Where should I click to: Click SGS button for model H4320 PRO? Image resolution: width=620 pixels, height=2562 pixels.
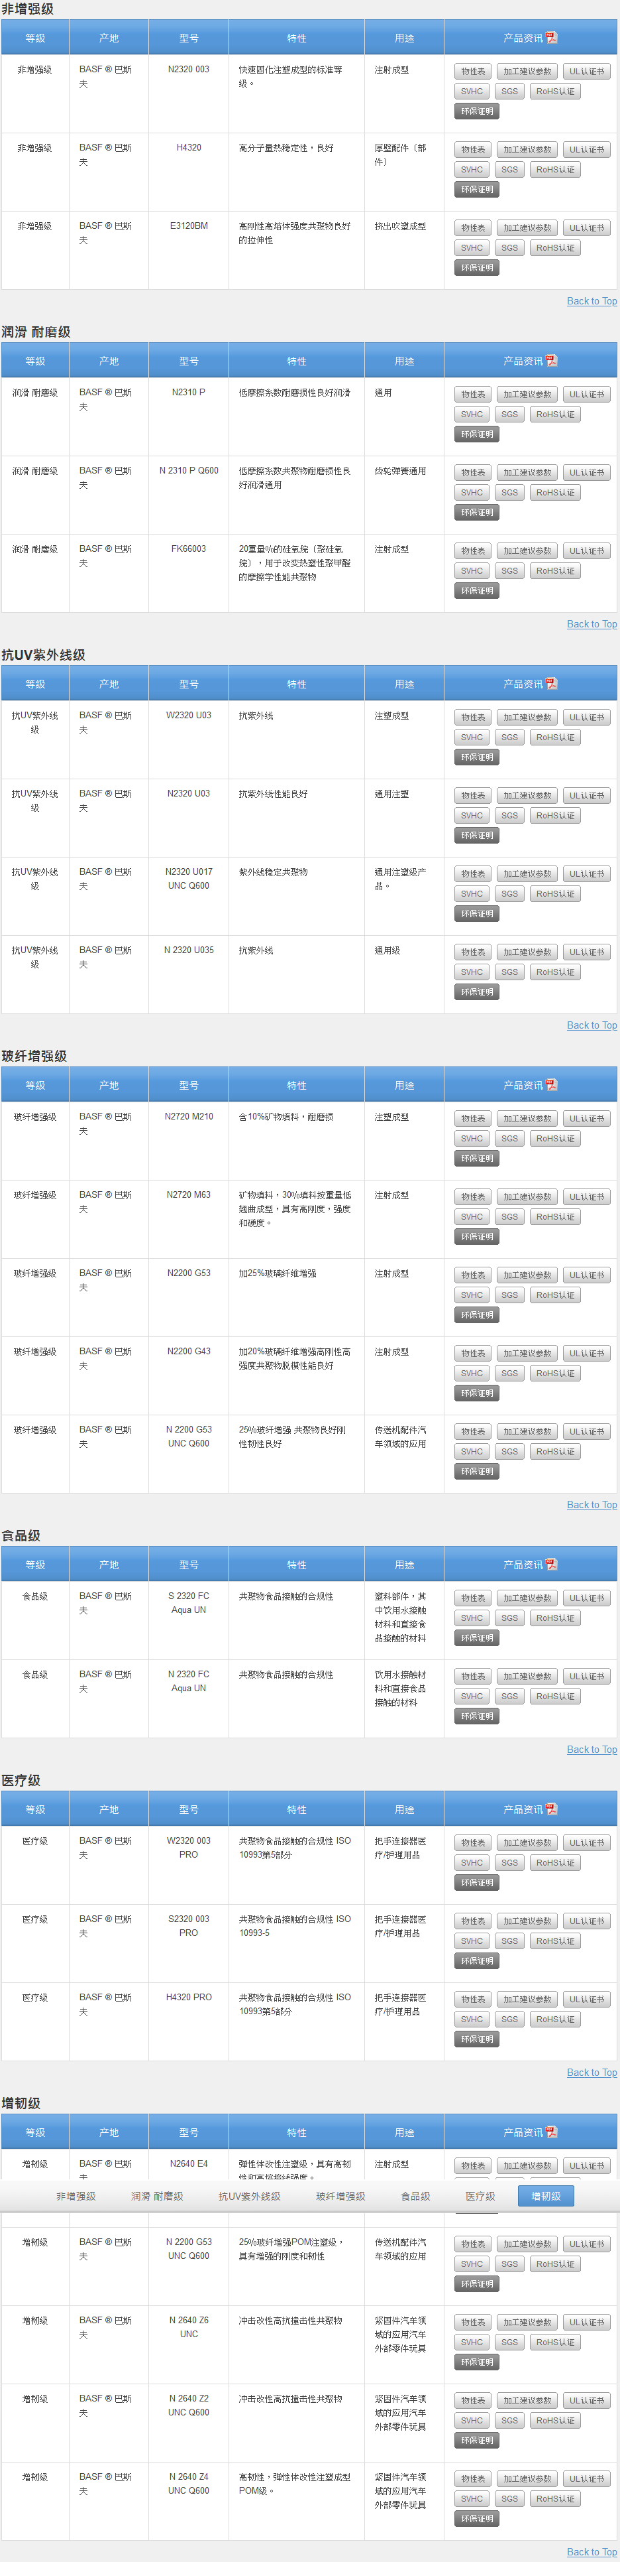[510, 2019]
